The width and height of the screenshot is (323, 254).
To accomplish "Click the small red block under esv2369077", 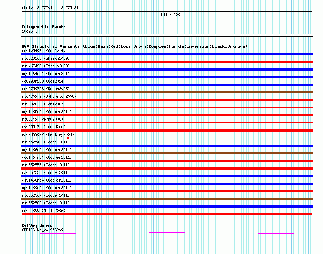I will coord(68,138).
